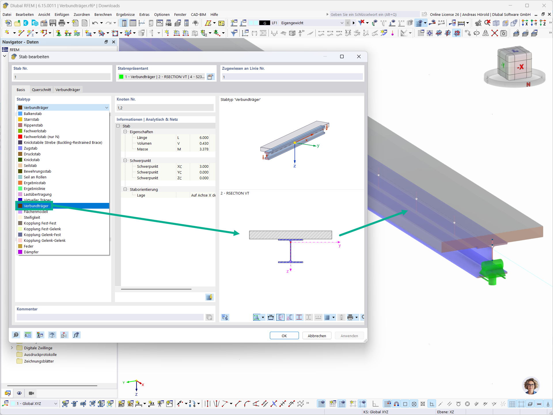
Task: Click the view in Z direction icon
Action: (543, 23)
